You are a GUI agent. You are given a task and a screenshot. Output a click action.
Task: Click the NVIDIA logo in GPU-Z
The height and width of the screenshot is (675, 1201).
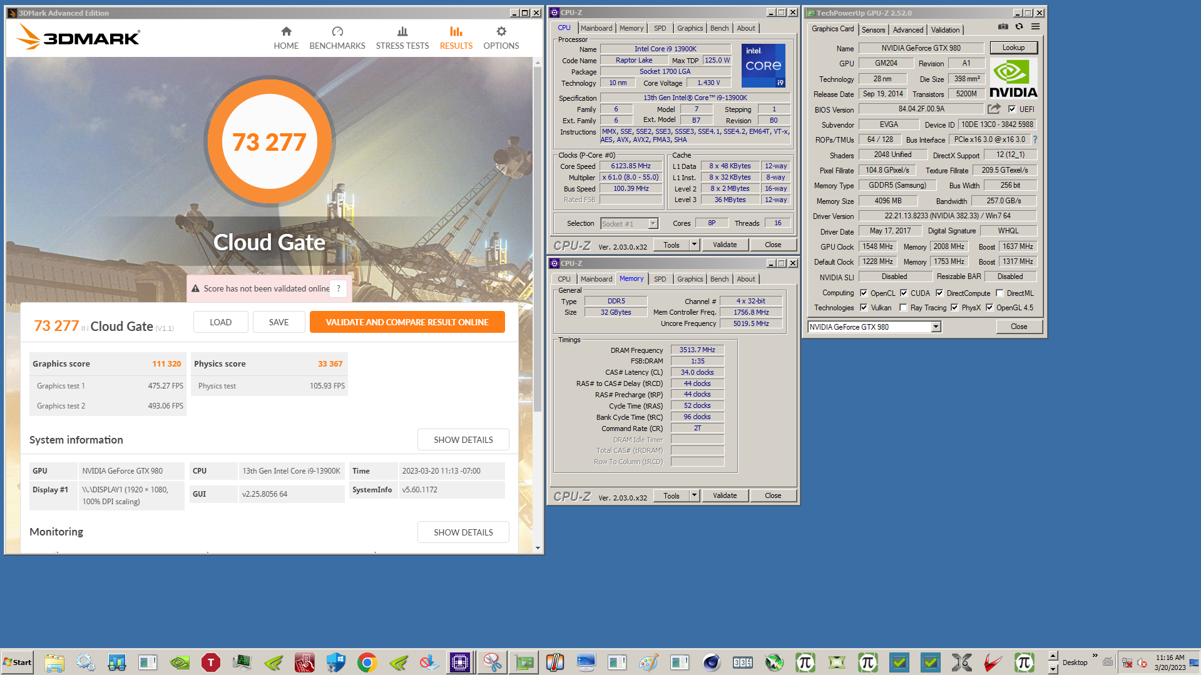point(1013,79)
